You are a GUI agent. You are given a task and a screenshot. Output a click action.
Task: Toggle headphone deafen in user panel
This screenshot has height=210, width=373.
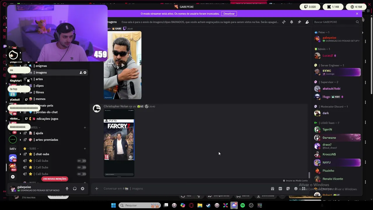point(75,189)
